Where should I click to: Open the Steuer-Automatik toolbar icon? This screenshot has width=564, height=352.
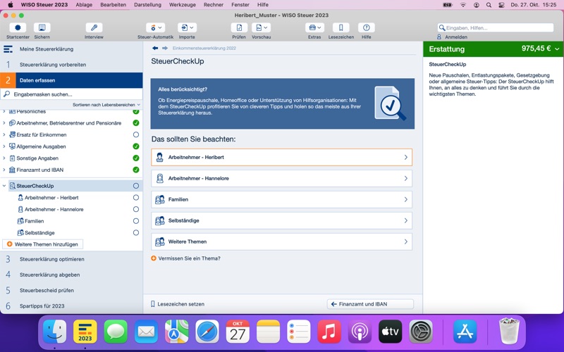pos(155,27)
